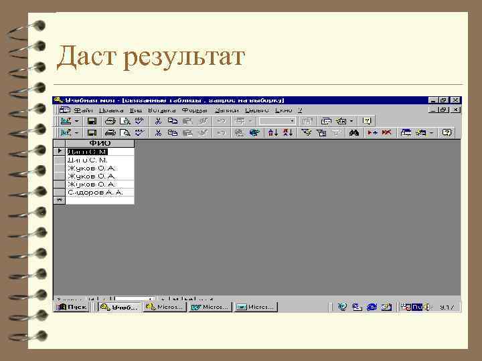Open the Записи menu
Screen dimensions: 482x361
click(226, 110)
